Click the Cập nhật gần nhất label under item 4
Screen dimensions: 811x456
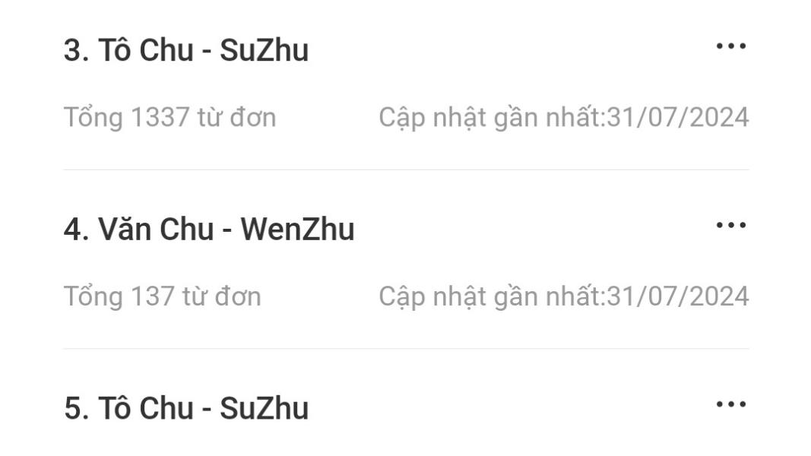[x=491, y=297]
